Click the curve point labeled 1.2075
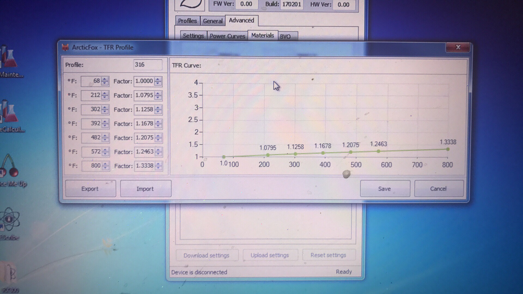This screenshot has width=523, height=294. pos(351,152)
